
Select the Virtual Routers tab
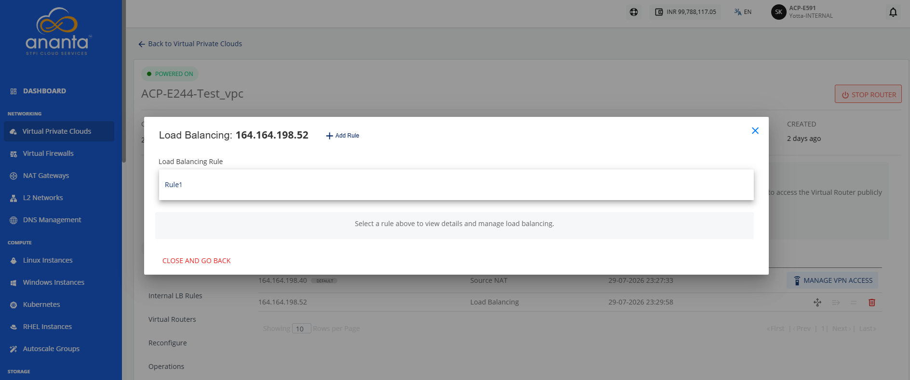pos(172,319)
